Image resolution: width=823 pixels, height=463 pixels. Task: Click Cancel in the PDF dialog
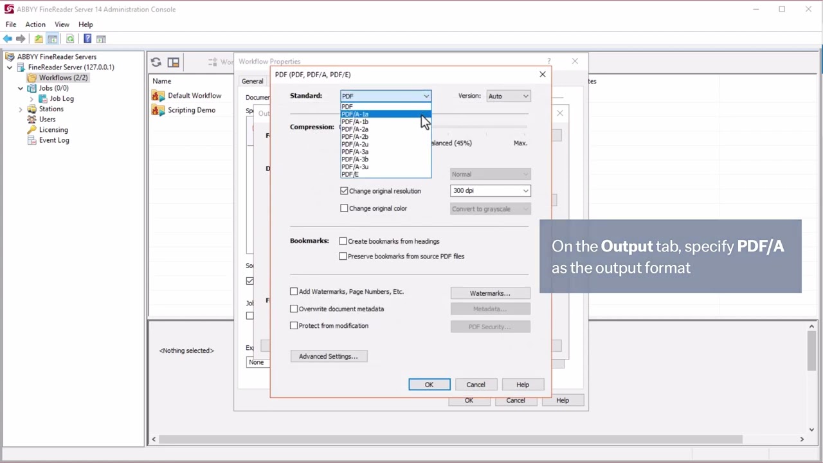coord(476,385)
